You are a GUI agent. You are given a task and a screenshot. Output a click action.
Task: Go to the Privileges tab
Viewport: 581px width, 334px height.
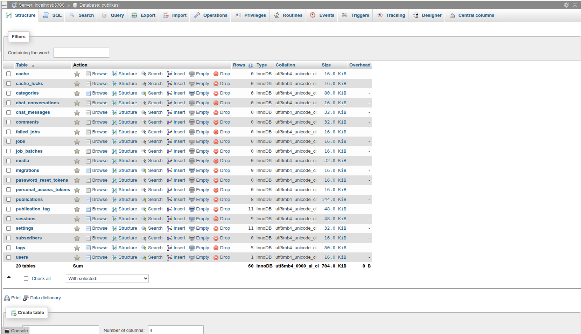tap(251, 15)
